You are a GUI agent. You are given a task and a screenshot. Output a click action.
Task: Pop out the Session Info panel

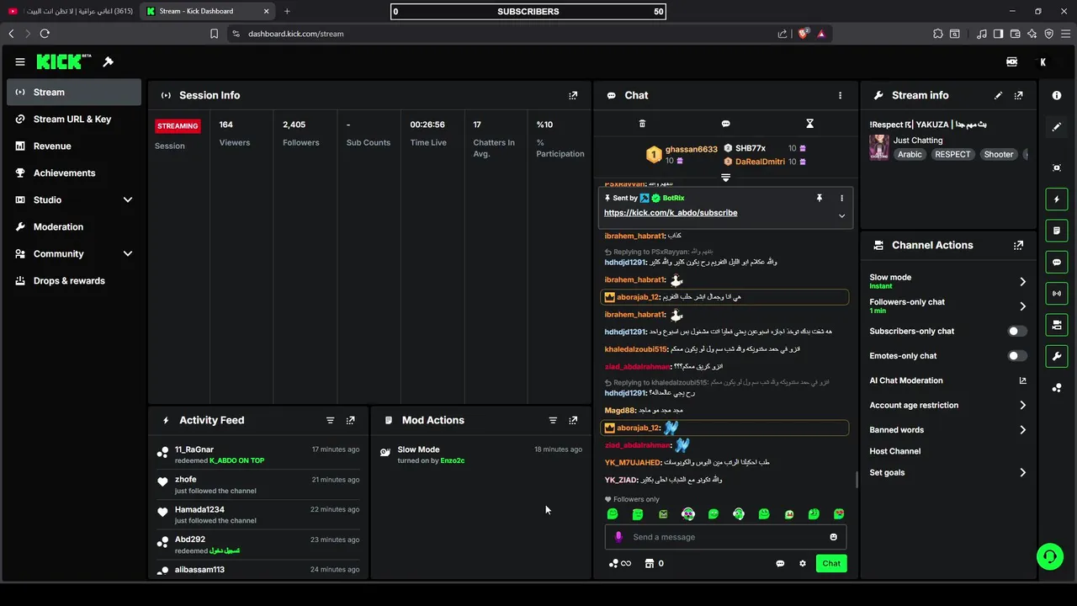coord(573,95)
